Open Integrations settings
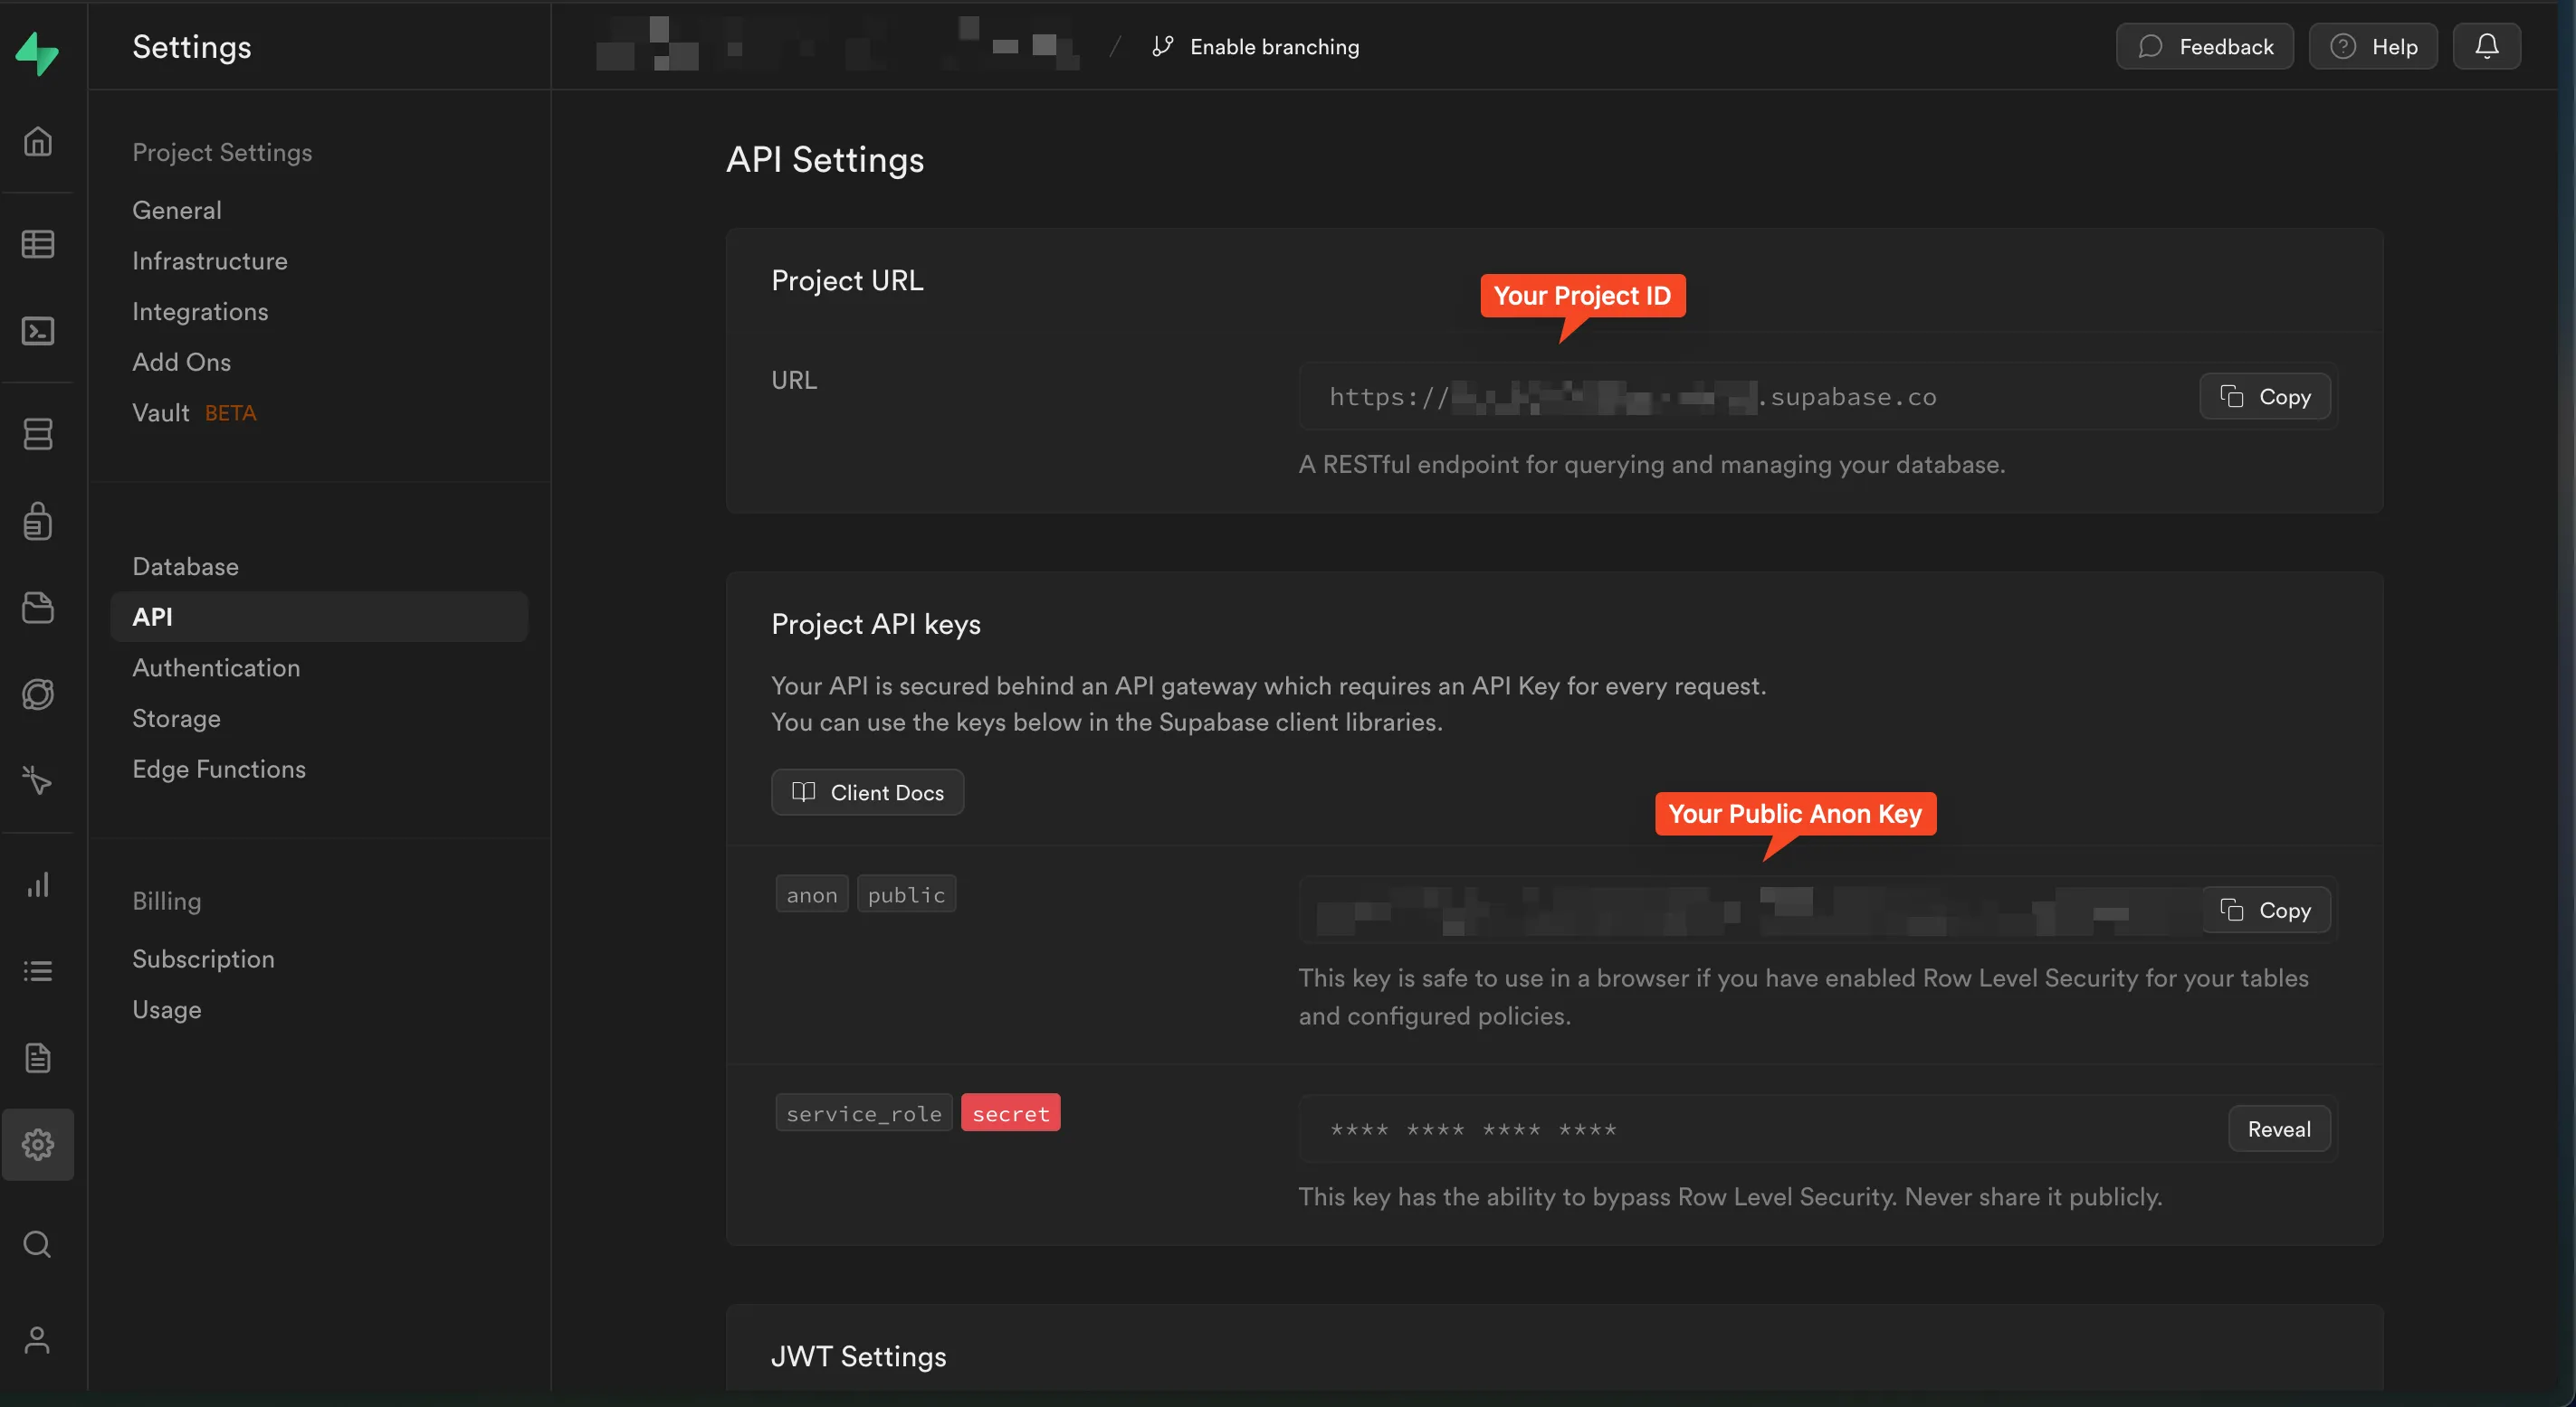Screen dimensions: 2576x1407 (x=200, y=311)
